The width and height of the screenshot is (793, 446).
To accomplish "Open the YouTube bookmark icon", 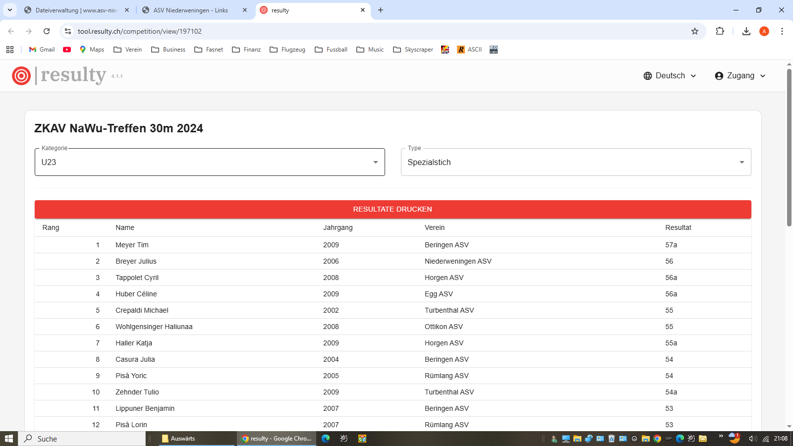I will pos(67,50).
